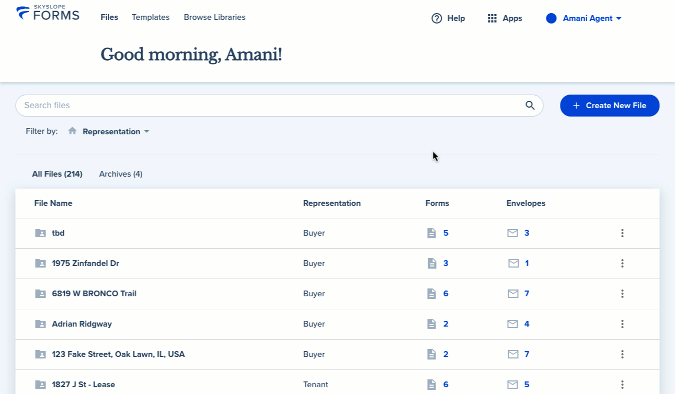The height and width of the screenshot is (394, 675).
Task: Open envelopes count 5 for 1827 J St - Lease
Action: coord(527,385)
